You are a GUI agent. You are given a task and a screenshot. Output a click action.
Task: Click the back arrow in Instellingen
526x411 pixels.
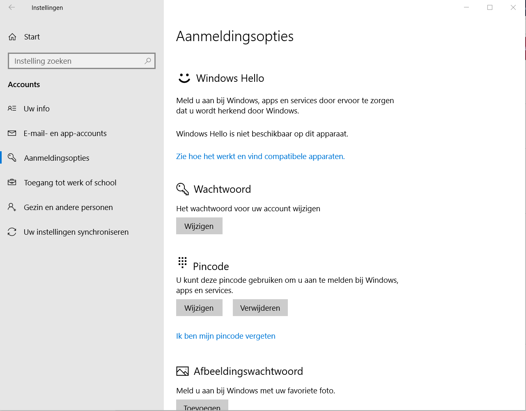pos(11,7)
